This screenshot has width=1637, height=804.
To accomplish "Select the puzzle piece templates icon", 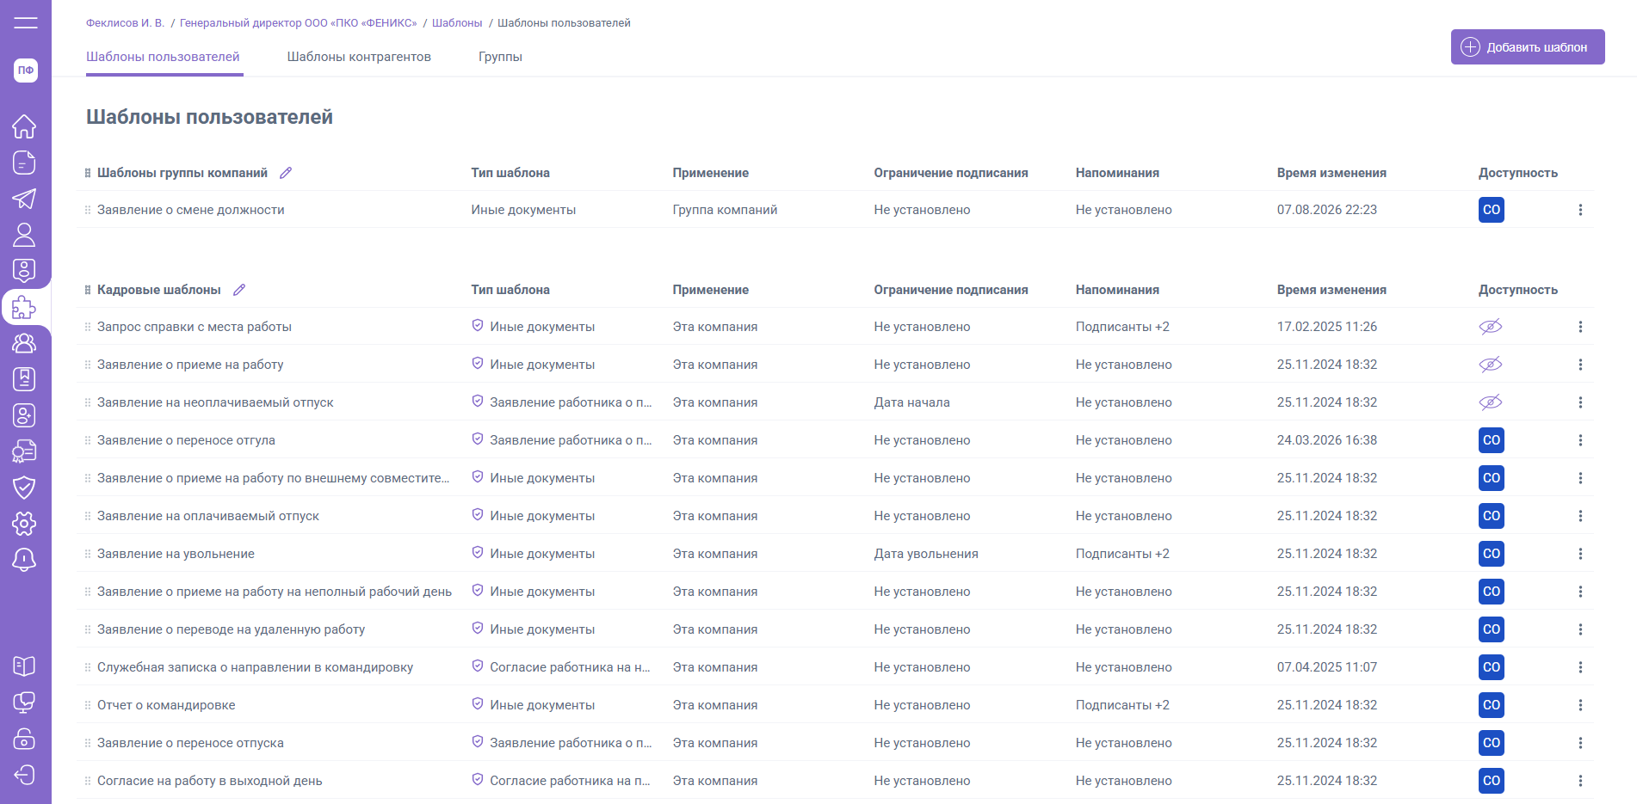I will click(24, 307).
